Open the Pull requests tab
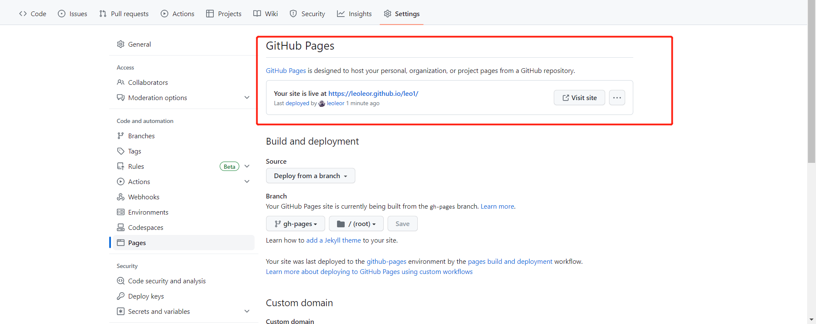This screenshot has width=816, height=324. coord(124,14)
